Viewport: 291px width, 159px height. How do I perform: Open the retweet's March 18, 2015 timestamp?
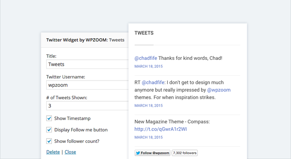(x=148, y=105)
